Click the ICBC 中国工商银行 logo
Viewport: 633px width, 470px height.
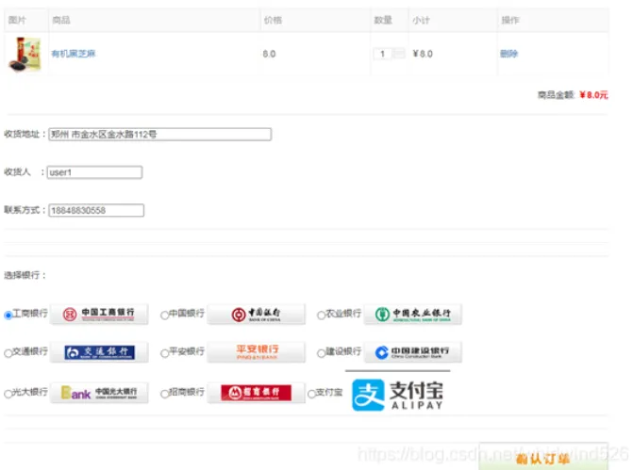coord(99,314)
